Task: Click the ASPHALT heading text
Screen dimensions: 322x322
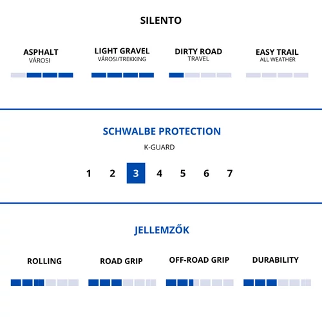Action: pos(41,52)
